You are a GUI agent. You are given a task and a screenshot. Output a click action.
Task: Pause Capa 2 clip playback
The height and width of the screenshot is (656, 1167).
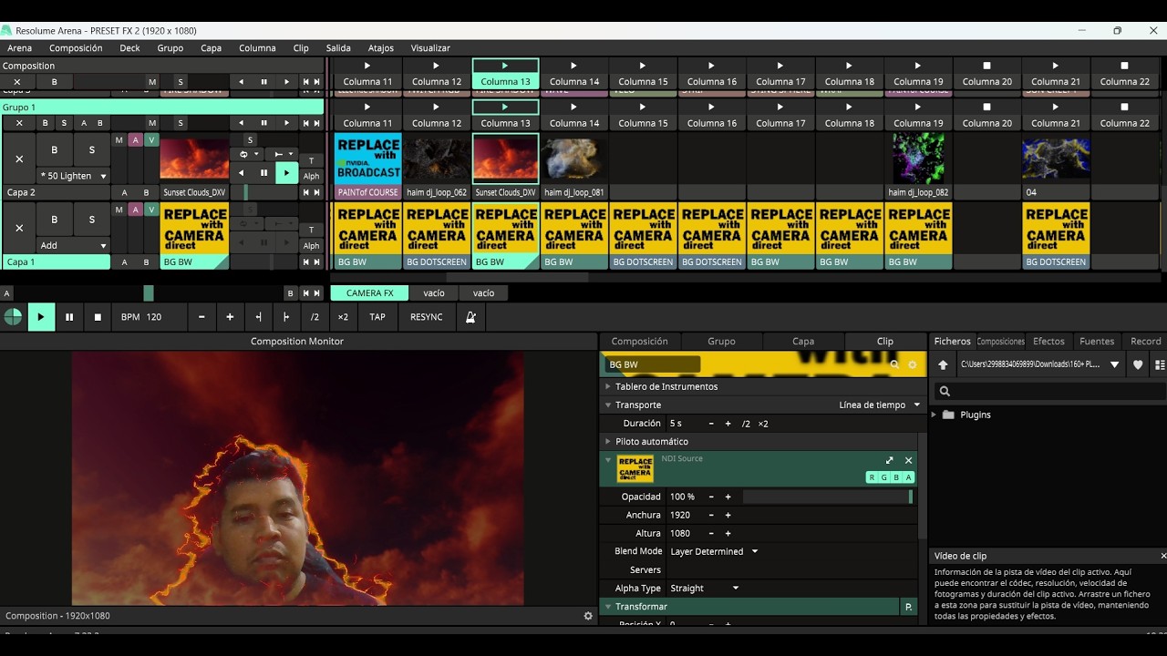pos(263,172)
